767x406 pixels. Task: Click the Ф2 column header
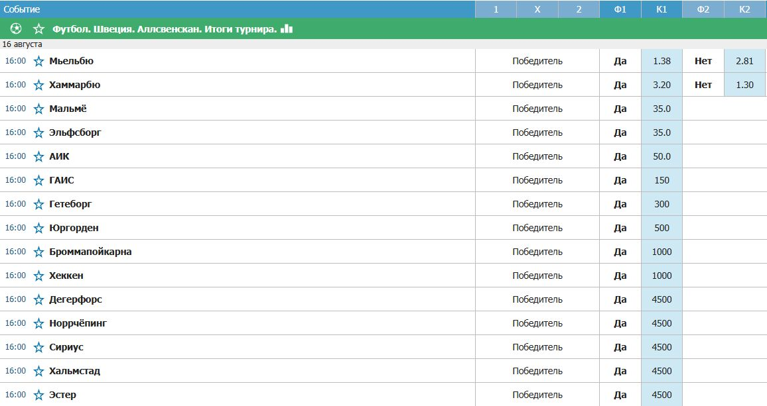(x=703, y=9)
